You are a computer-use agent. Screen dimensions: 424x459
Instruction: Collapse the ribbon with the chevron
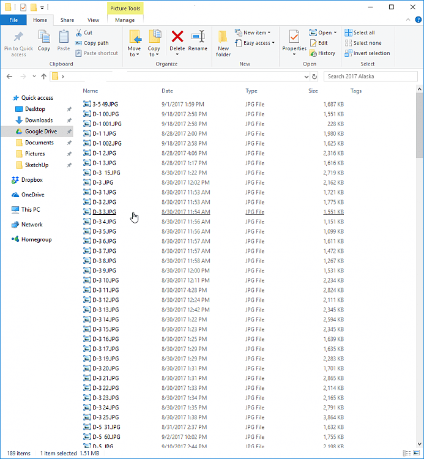pos(408,20)
